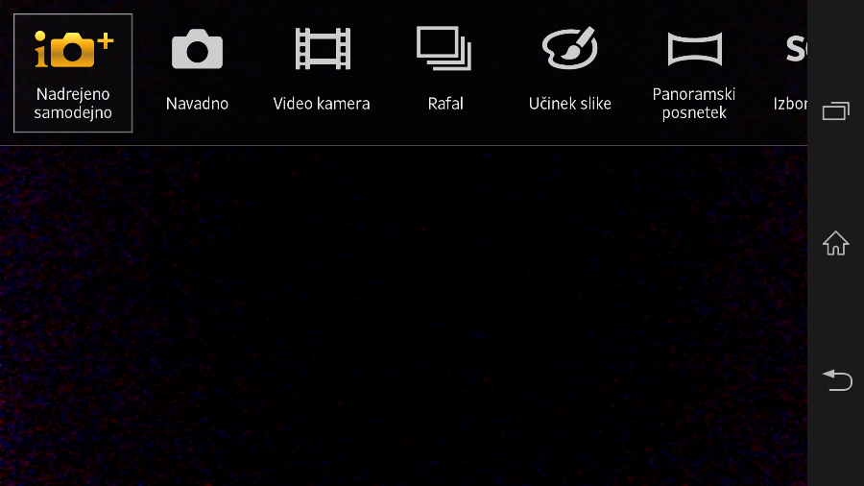Select the panorama sweep icon
864x486 pixels.
[693, 49]
